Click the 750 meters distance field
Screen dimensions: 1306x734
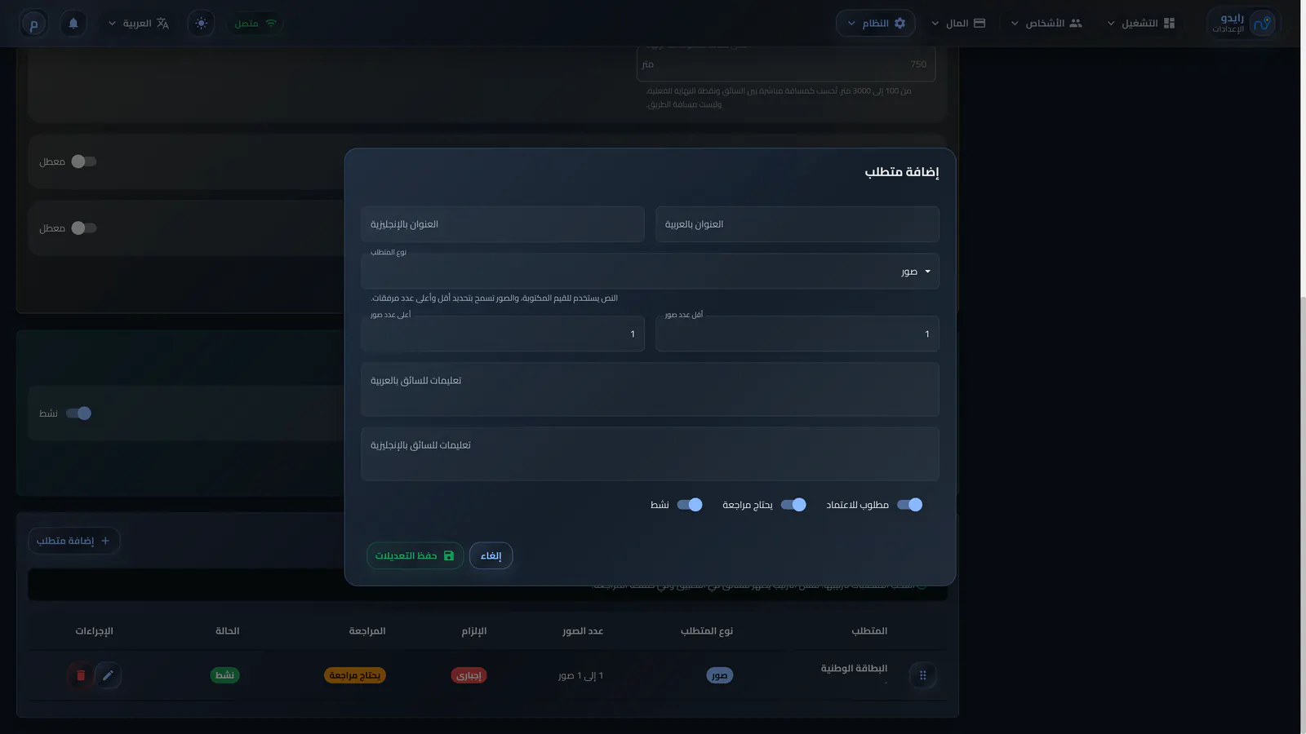click(x=786, y=64)
